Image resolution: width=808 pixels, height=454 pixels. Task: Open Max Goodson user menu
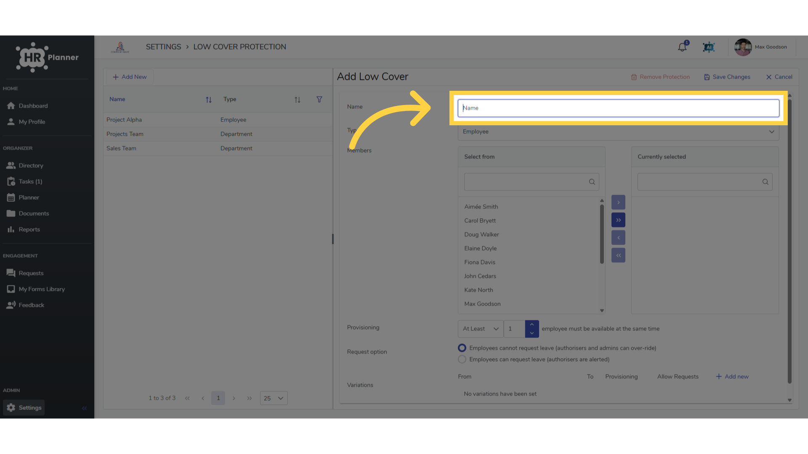[761, 47]
